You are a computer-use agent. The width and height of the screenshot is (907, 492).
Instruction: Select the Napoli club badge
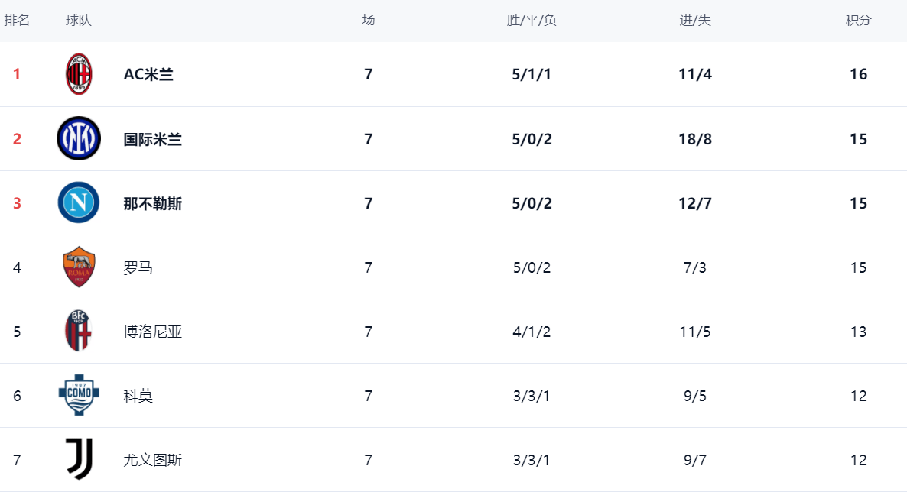79,202
